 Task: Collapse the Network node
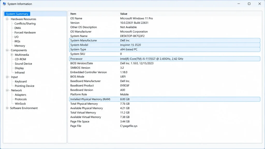tap(7, 90)
